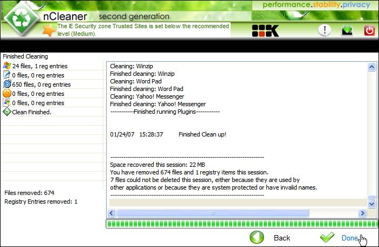Click the 'Cleaning: Word Pad' log line
This screenshot has height=247, width=379.
tap(135, 81)
